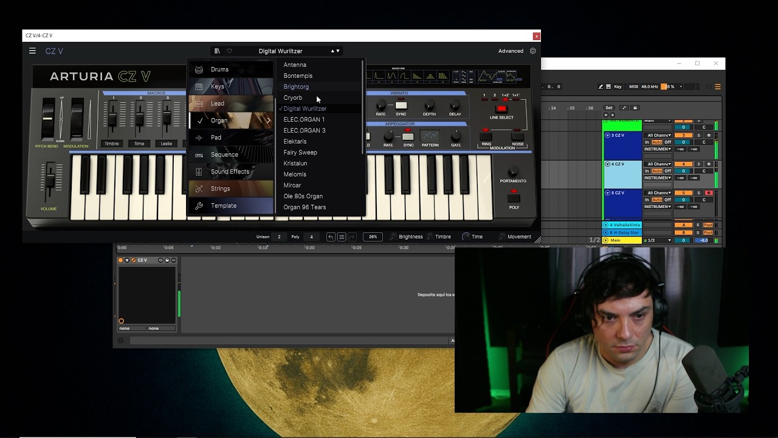The image size is (778, 438).
Task: Select the ELEC.ORGAN 1 preset
Action: (x=304, y=120)
